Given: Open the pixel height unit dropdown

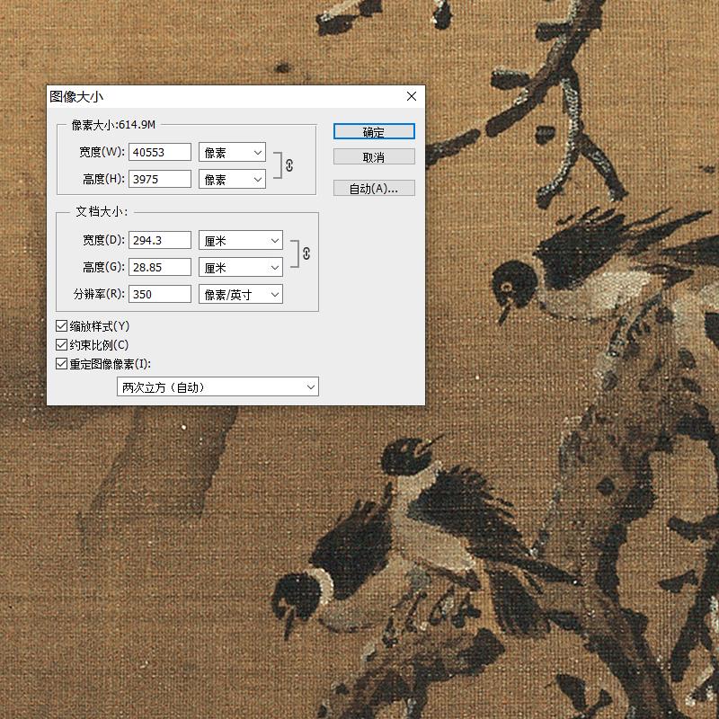Looking at the screenshot, I should [232, 179].
